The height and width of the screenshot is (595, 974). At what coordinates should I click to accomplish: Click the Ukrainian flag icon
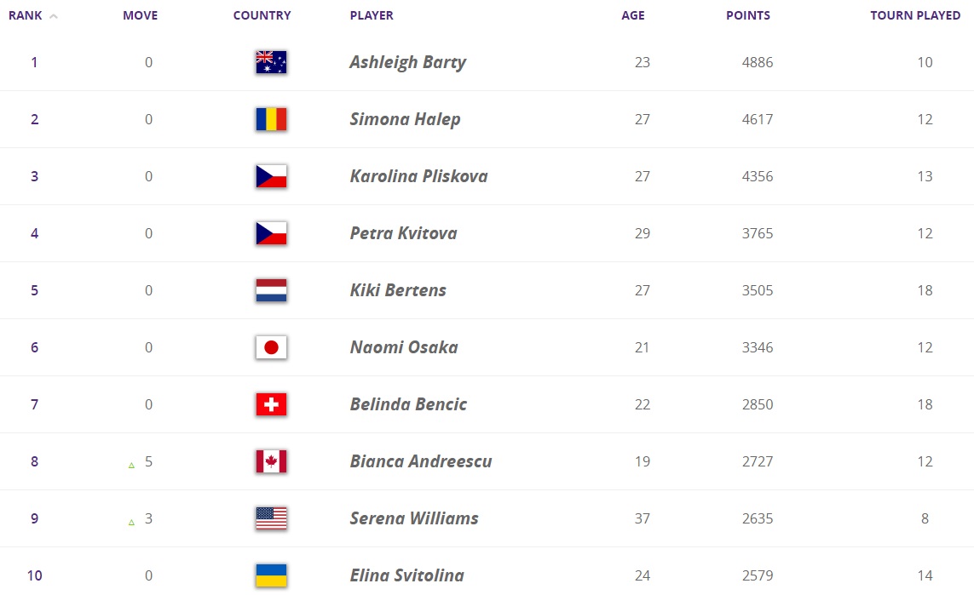[x=271, y=575]
